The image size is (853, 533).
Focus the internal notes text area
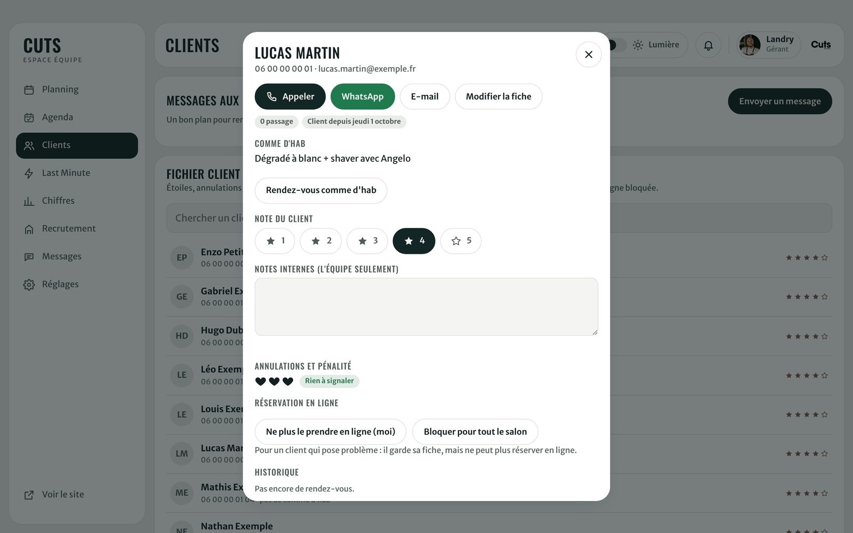click(426, 306)
